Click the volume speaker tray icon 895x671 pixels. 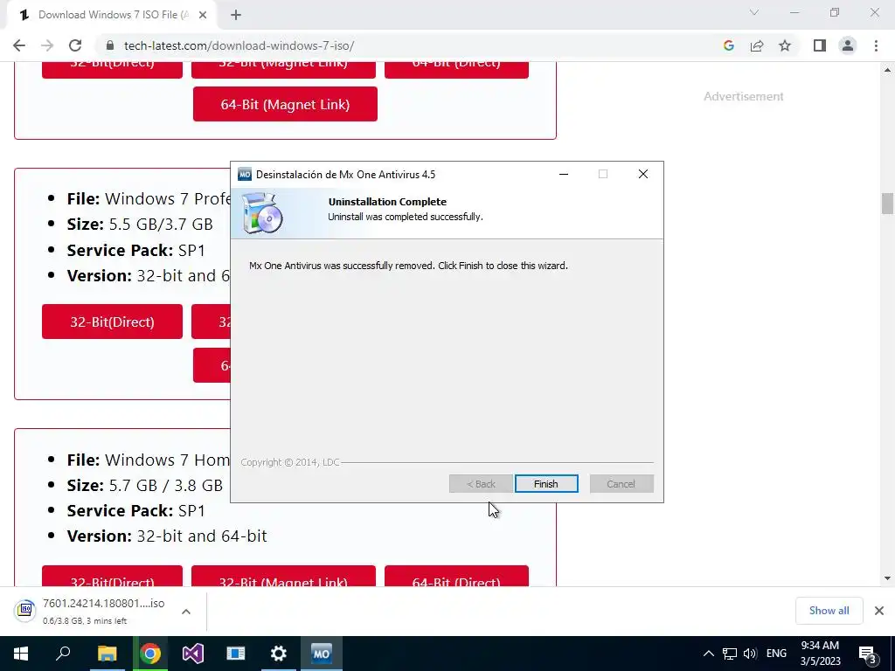[750, 654]
